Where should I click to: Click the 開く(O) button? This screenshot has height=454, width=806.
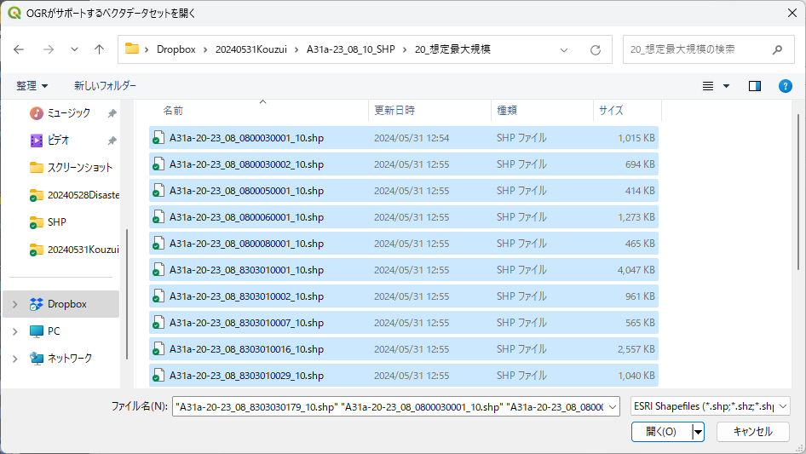[x=661, y=432]
